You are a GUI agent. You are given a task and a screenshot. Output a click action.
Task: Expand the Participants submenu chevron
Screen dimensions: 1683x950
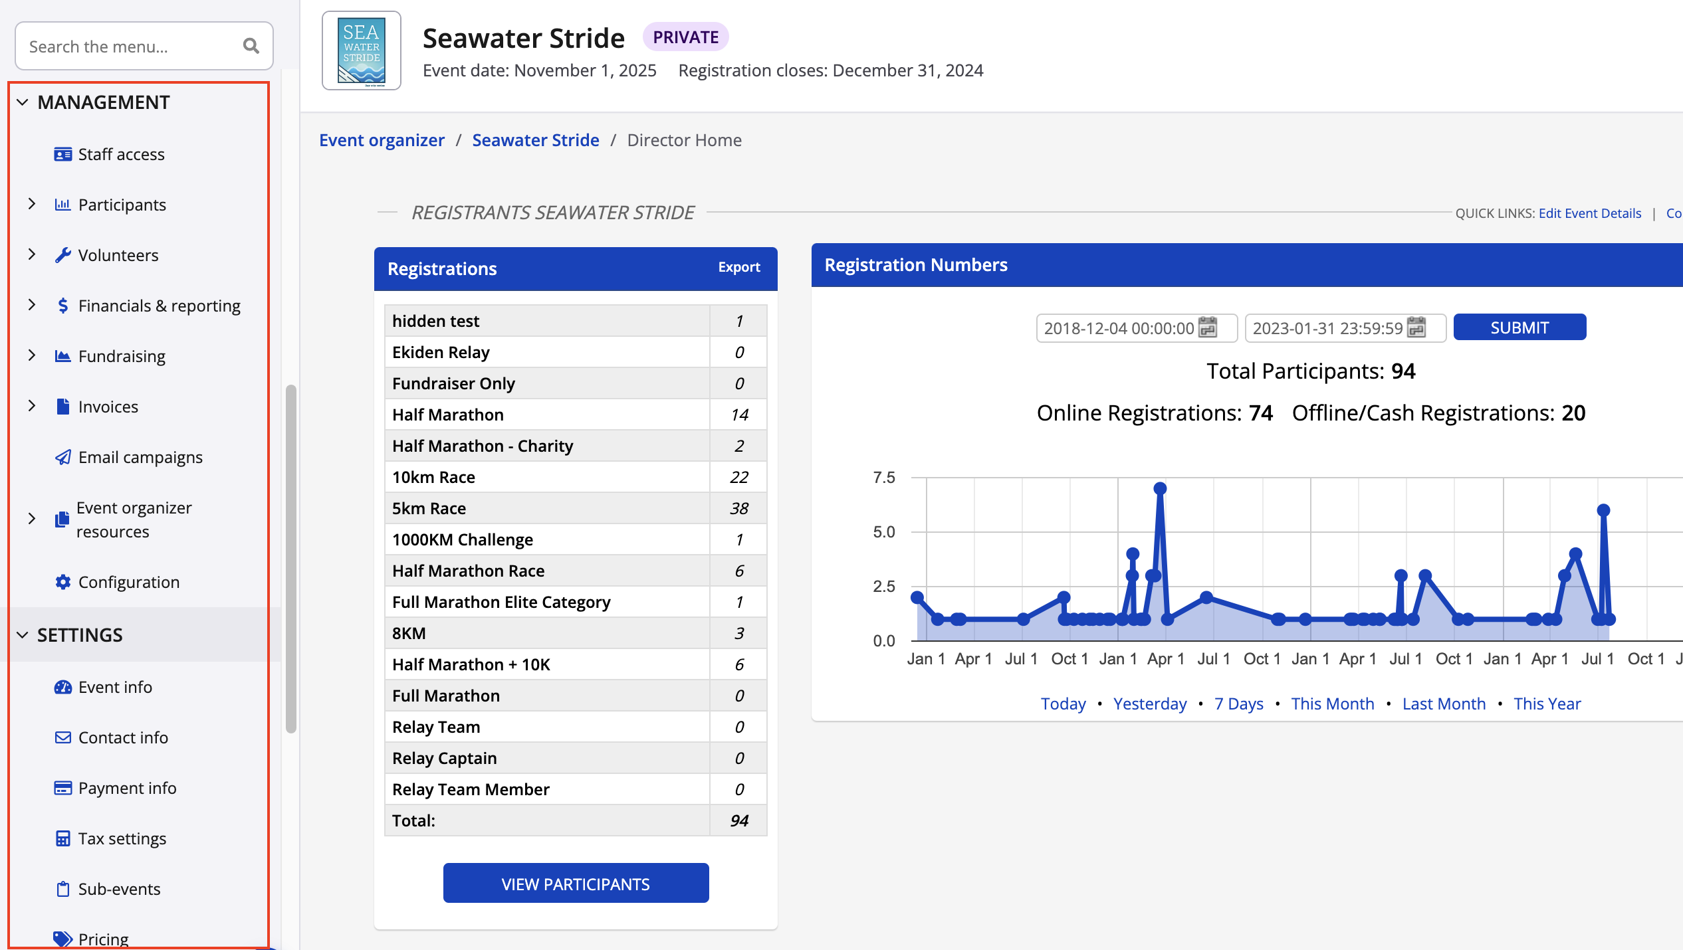[x=31, y=204]
